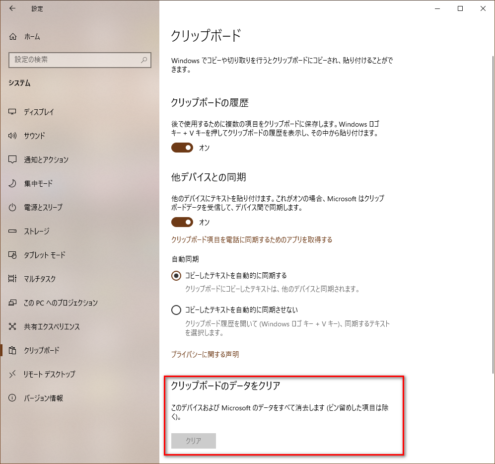Open マルチタスク in the sidebar
Viewport: 495px width, 464px height.
(40, 279)
